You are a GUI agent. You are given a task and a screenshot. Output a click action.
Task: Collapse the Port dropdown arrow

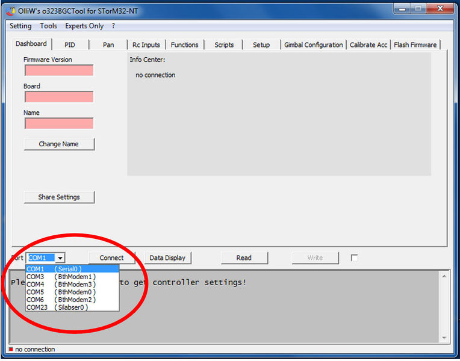pos(60,258)
